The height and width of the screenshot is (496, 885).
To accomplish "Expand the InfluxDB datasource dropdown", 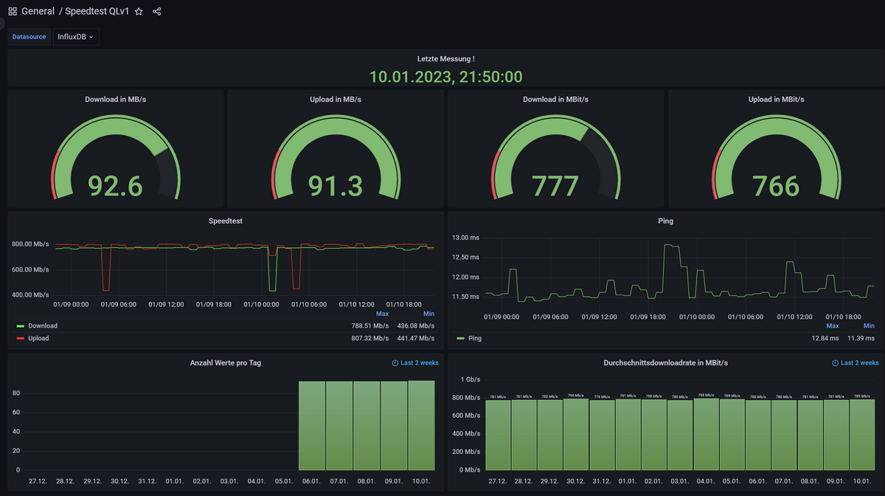I will point(75,37).
